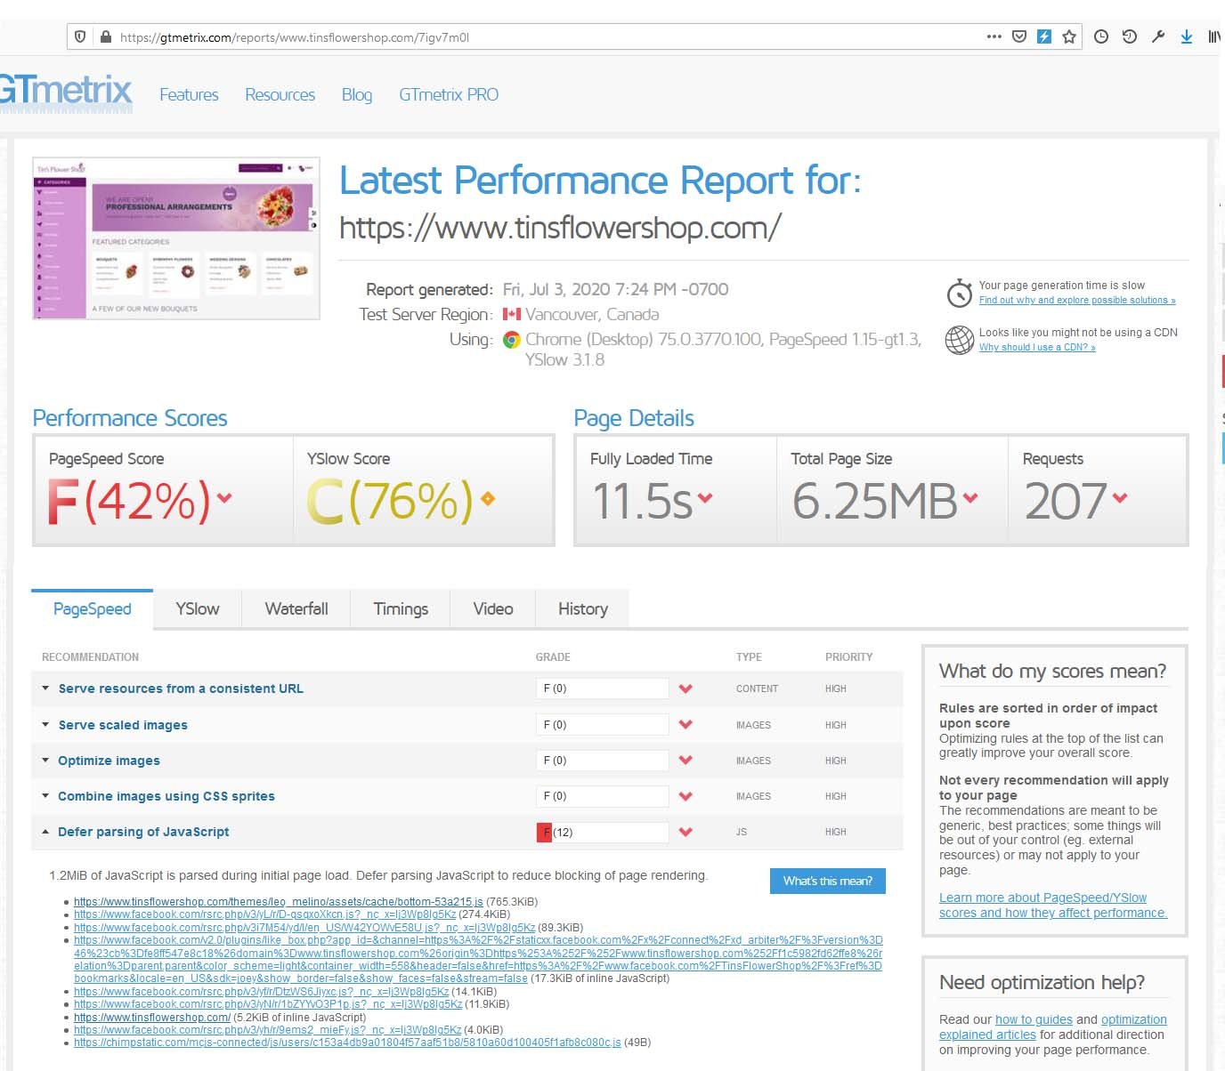Click the stopwatch page generation icon
The width and height of the screenshot is (1225, 1071).
tap(959, 292)
